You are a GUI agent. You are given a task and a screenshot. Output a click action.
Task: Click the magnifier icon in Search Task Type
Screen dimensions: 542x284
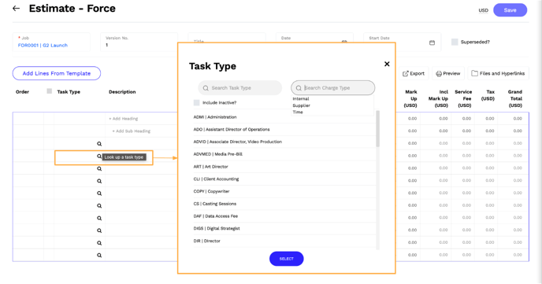206,88
